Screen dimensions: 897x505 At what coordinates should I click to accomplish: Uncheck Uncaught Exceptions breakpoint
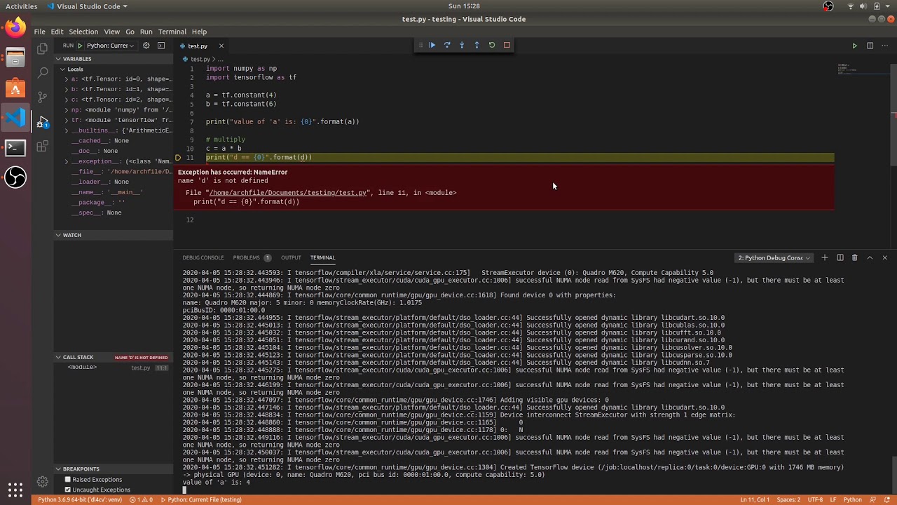click(68, 490)
